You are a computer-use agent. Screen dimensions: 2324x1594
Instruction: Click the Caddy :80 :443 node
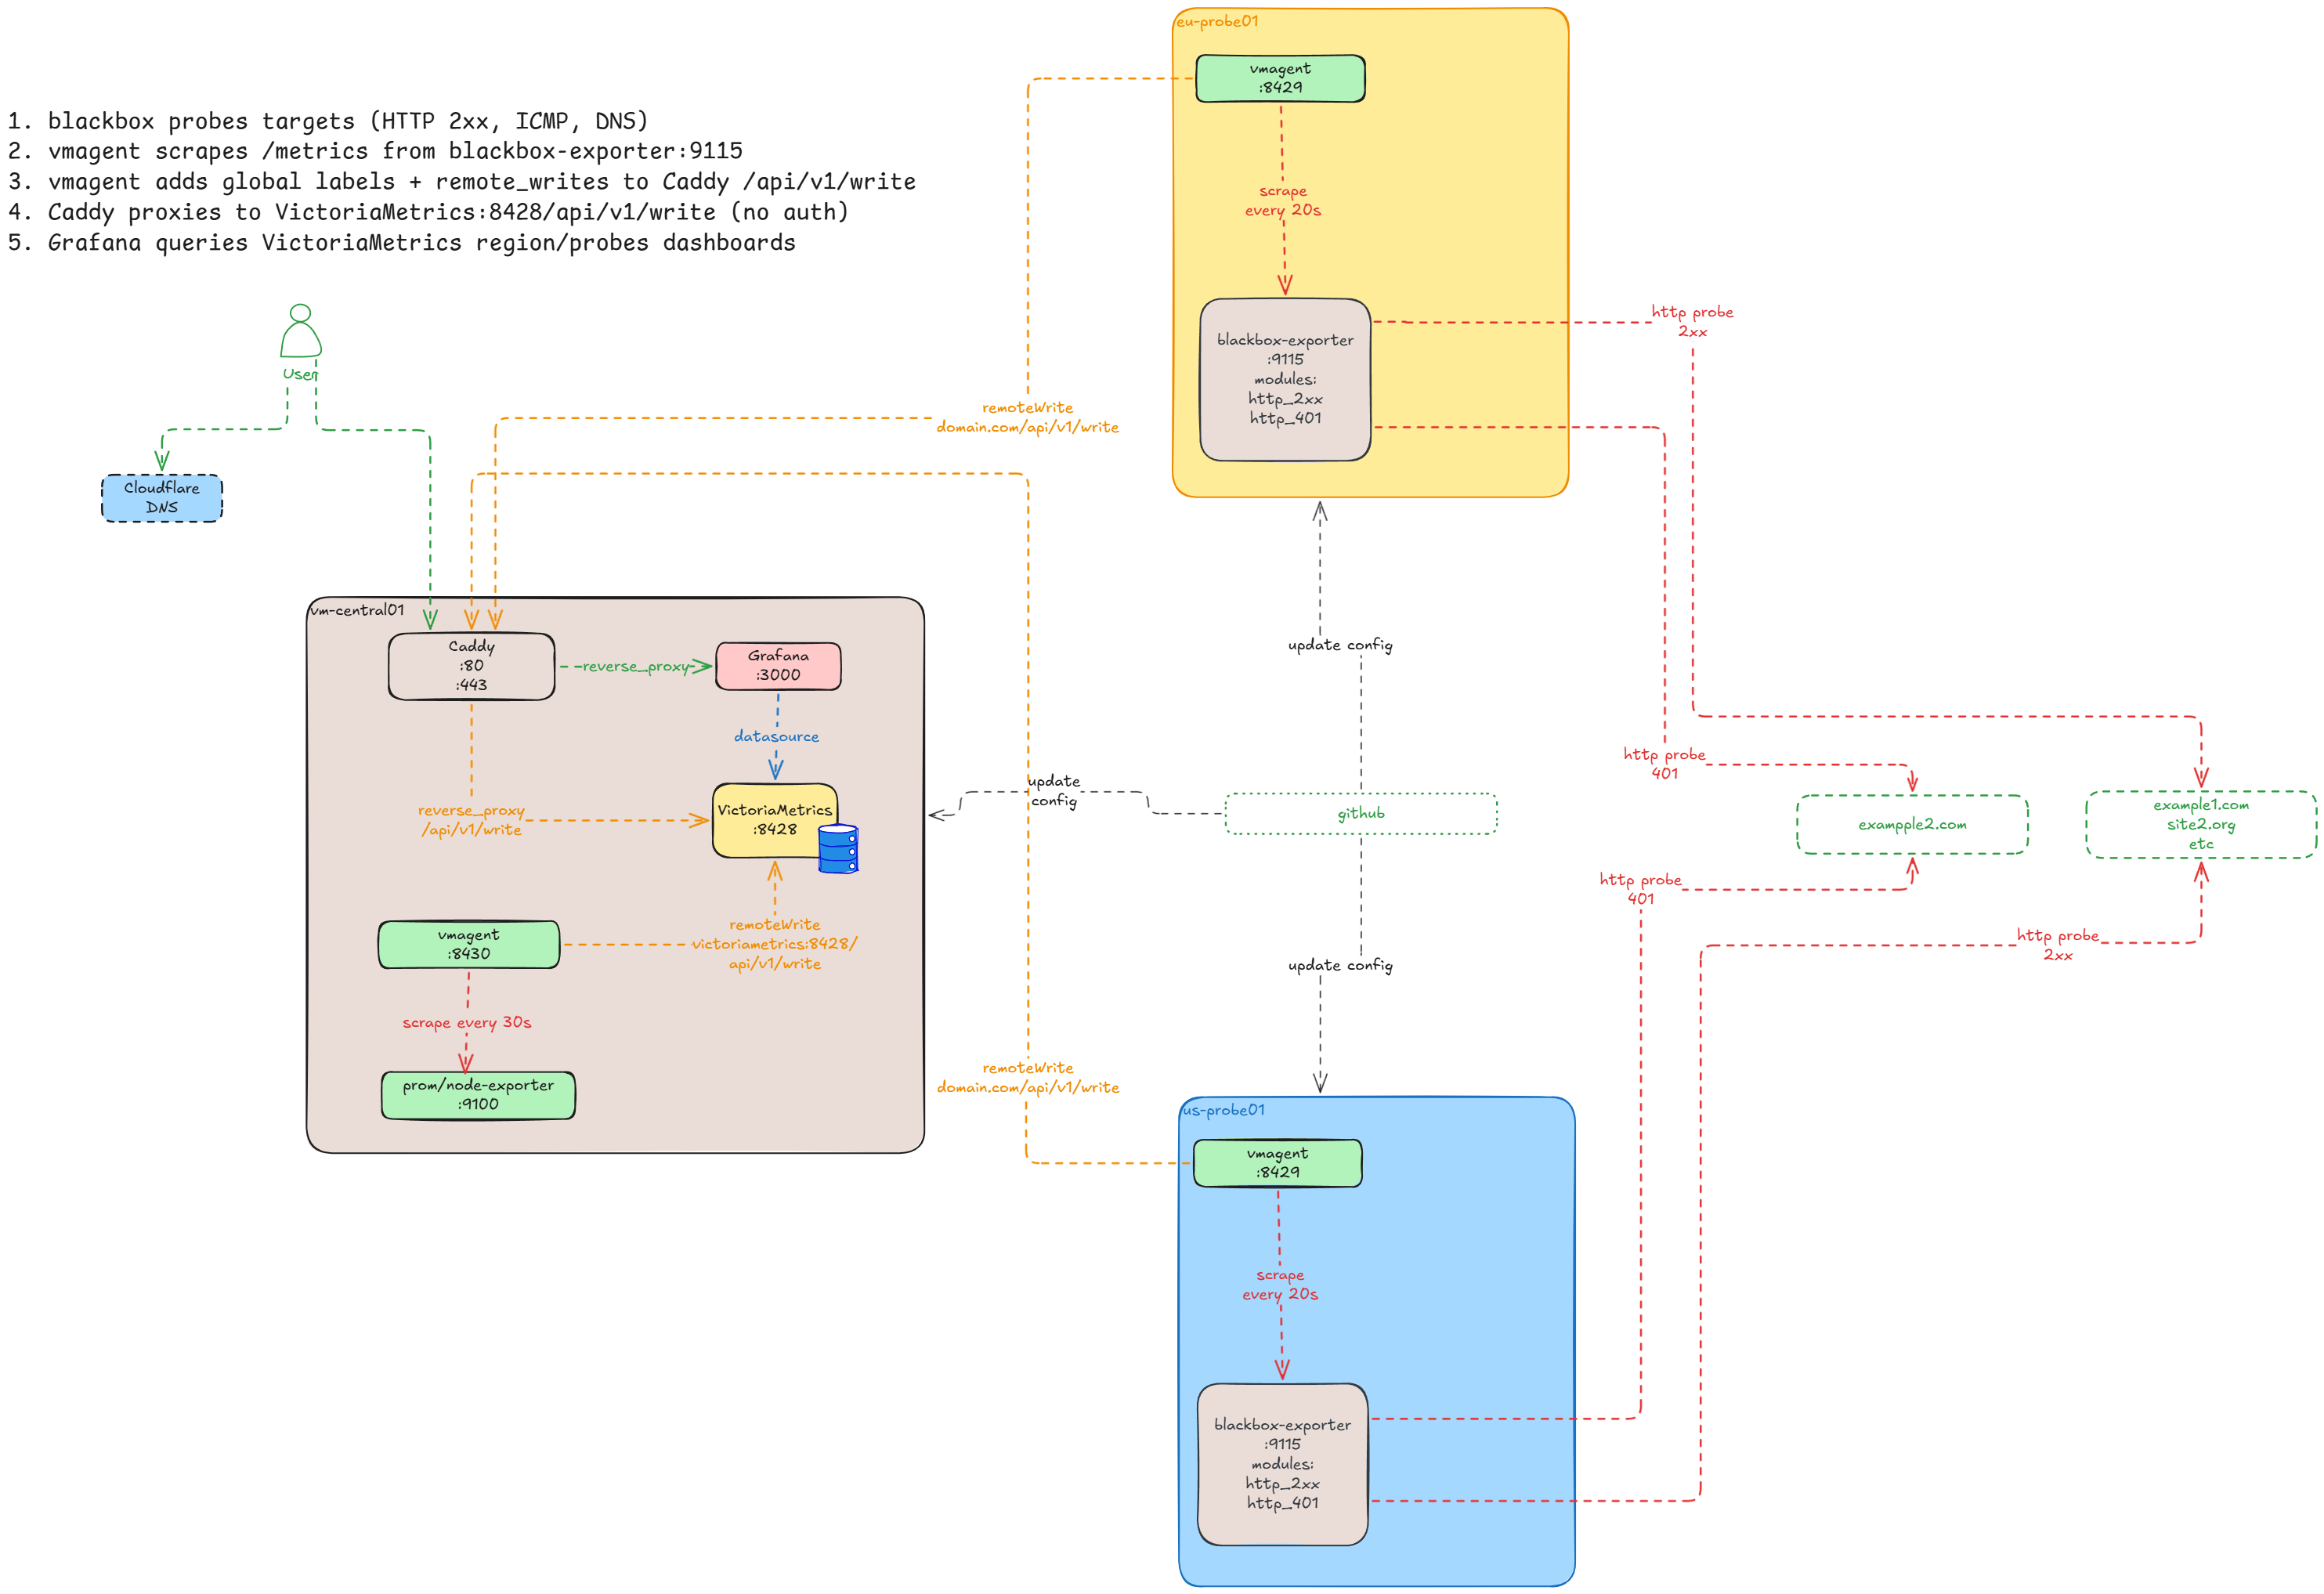coord(471,666)
